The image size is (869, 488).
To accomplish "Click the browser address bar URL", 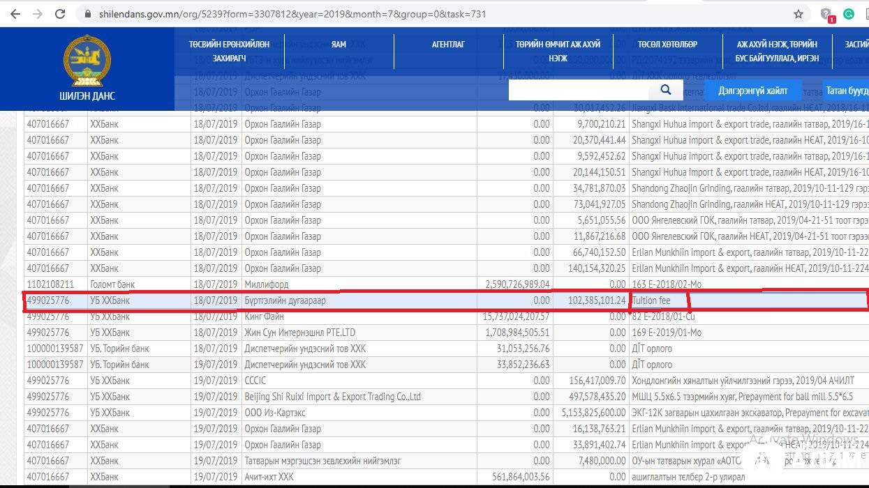I will (293, 14).
